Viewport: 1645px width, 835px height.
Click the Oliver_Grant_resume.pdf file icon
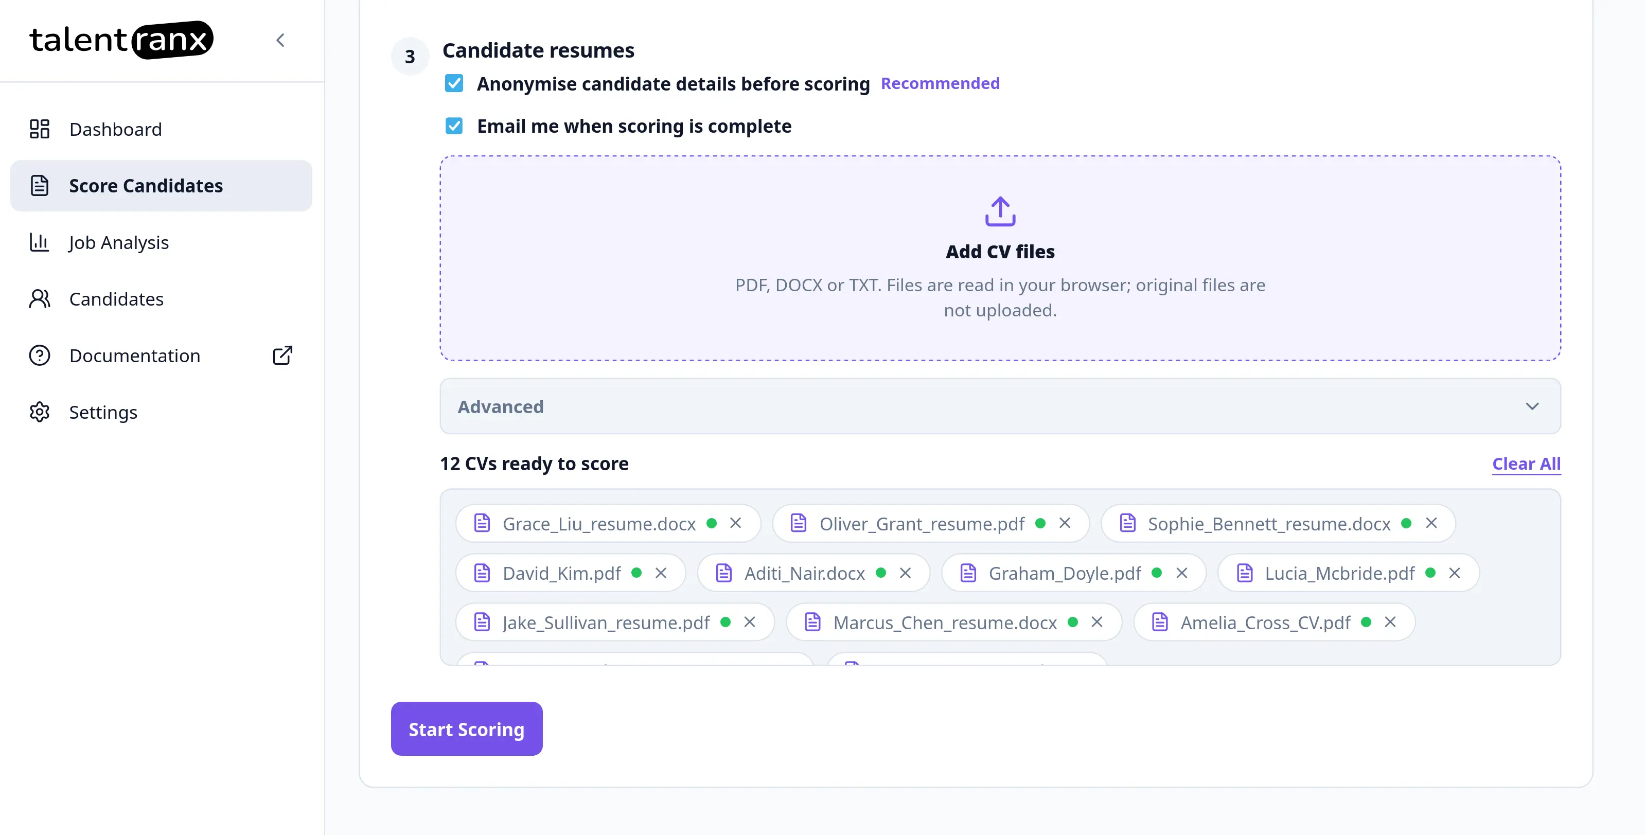coord(799,523)
